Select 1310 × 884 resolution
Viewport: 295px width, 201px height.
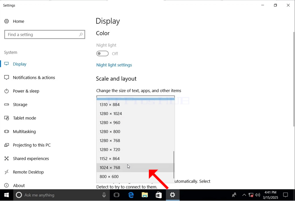pos(135,105)
